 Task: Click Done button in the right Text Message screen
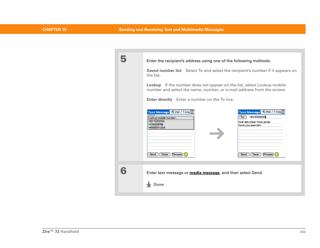256,155
